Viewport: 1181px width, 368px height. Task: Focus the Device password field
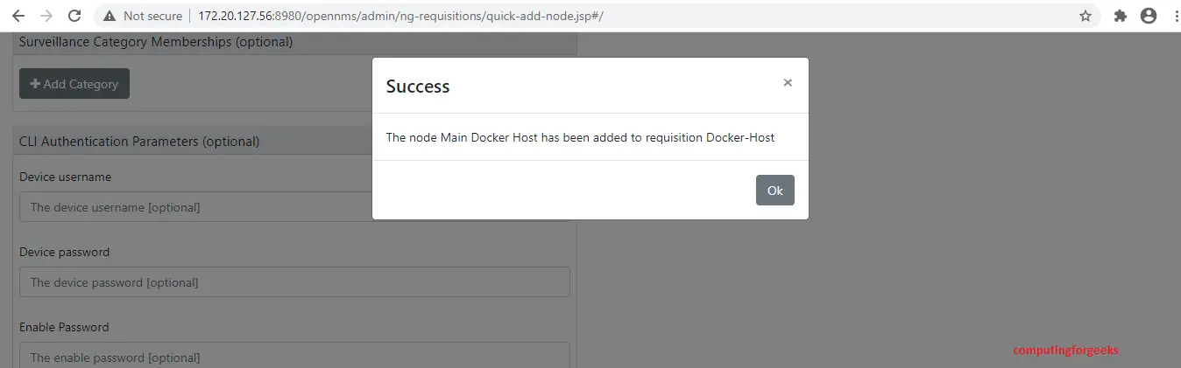294,282
